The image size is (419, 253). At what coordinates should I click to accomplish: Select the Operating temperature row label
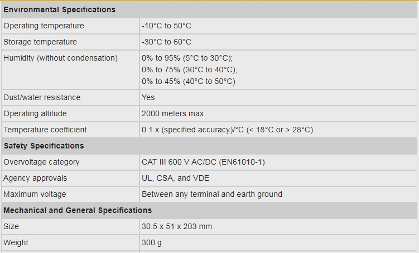pyautogui.click(x=44, y=26)
